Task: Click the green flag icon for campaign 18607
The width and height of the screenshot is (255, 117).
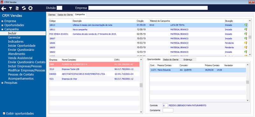Action: [245, 38]
